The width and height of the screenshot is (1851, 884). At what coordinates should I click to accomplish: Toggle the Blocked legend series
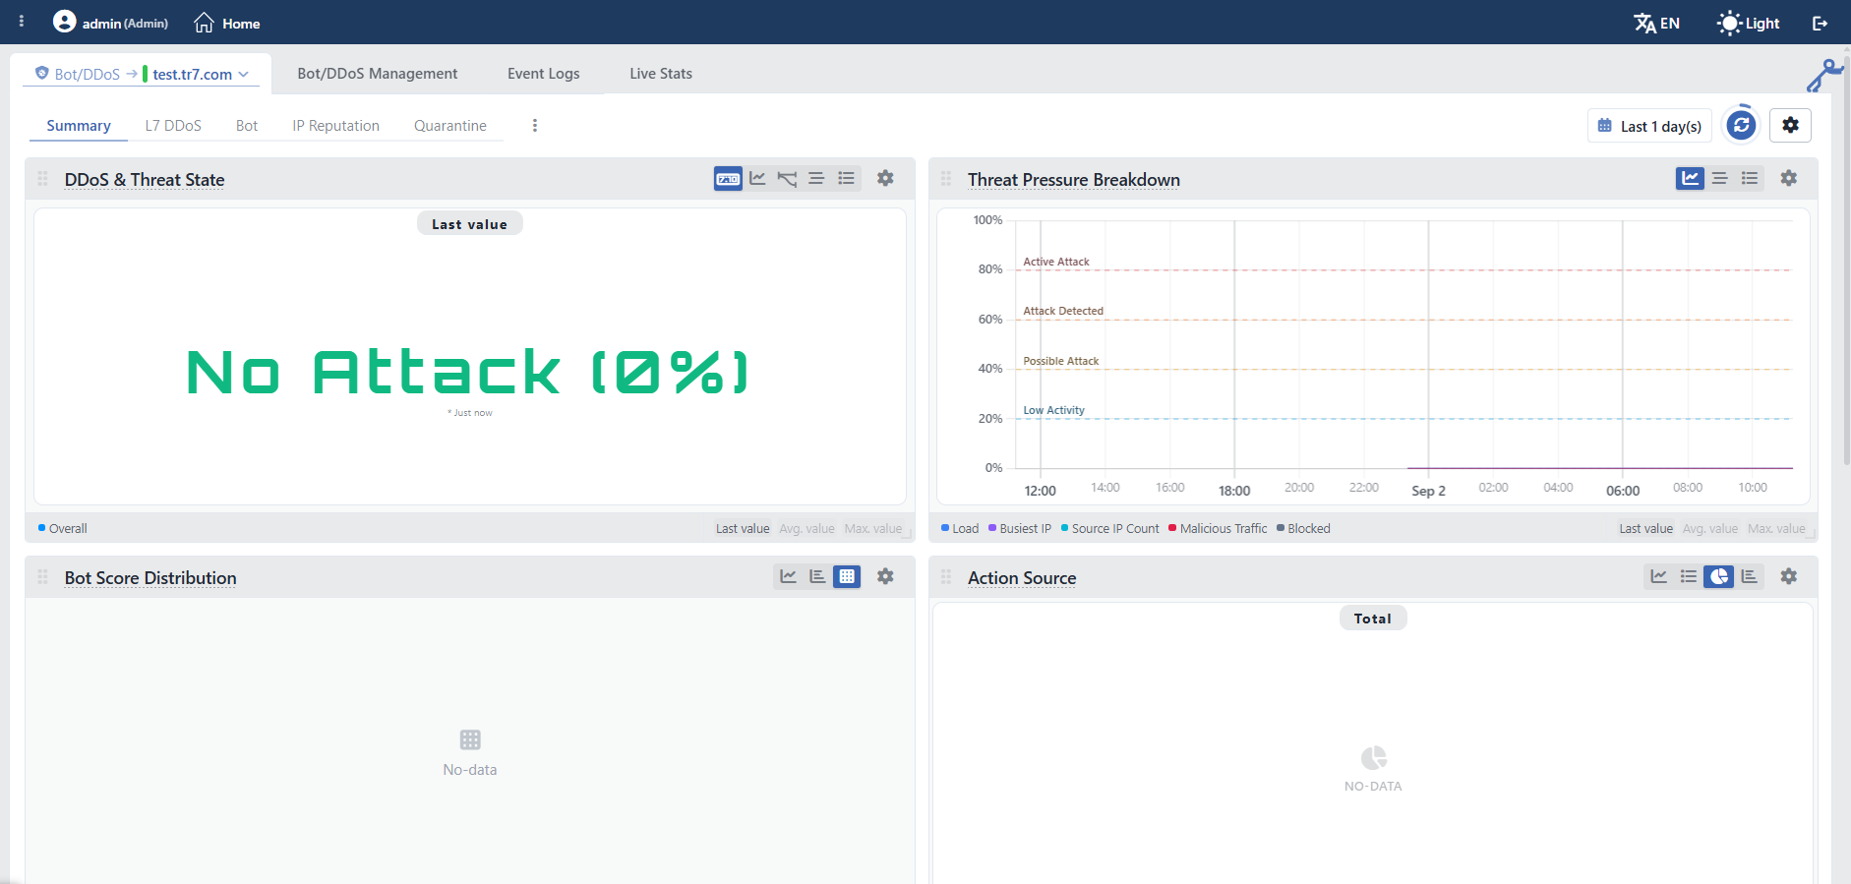tap(1303, 528)
